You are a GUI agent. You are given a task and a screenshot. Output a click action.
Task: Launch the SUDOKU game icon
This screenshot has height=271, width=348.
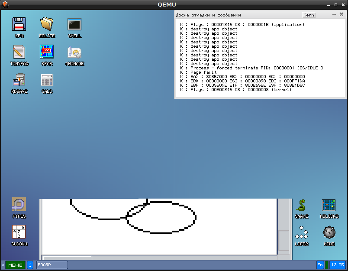(x=19, y=232)
